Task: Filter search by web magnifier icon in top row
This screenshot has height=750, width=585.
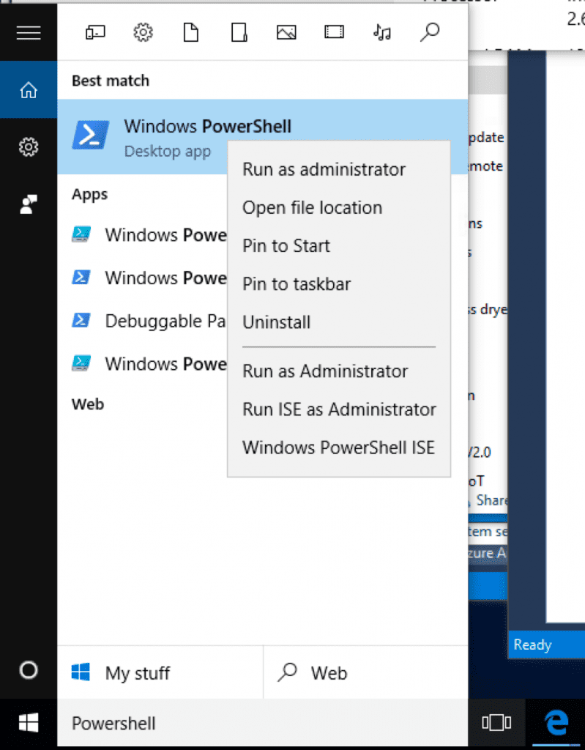Action: (x=430, y=32)
